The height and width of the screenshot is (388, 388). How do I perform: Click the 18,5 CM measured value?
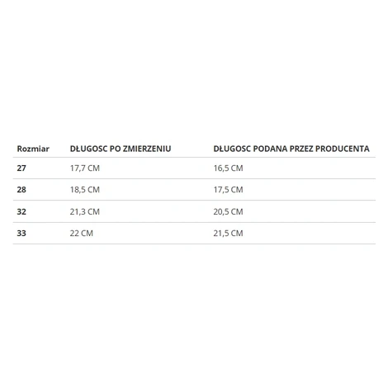[85, 190]
